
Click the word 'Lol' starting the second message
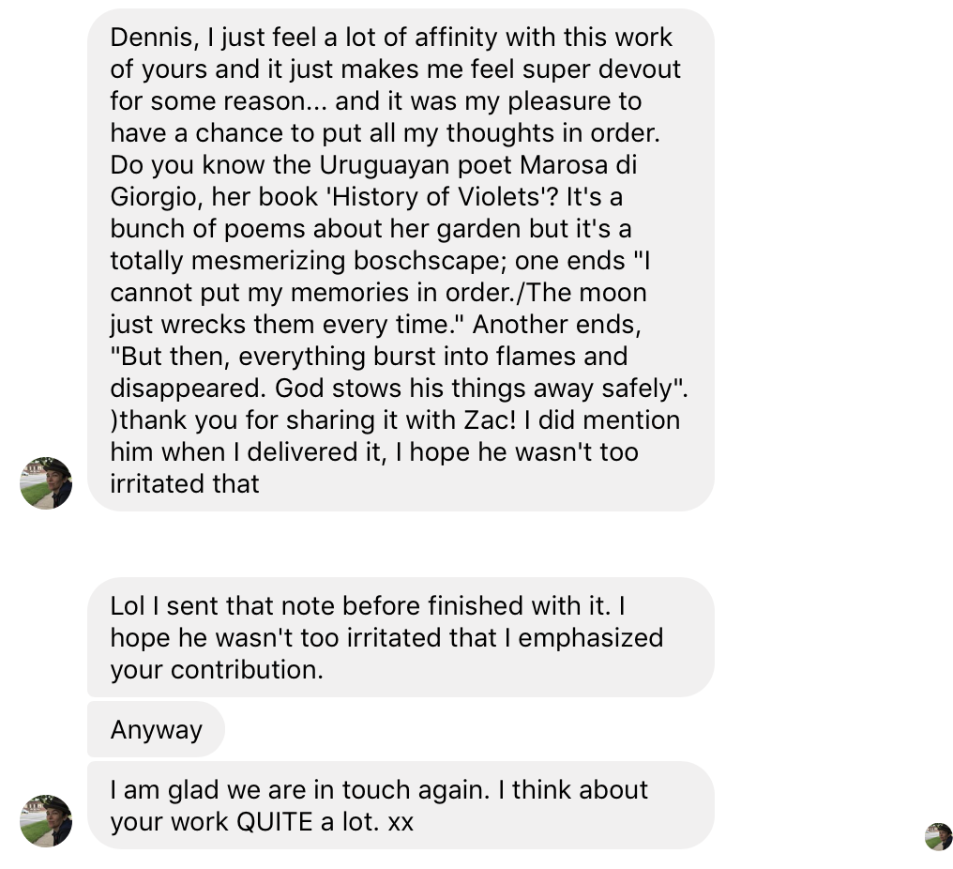(x=129, y=605)
